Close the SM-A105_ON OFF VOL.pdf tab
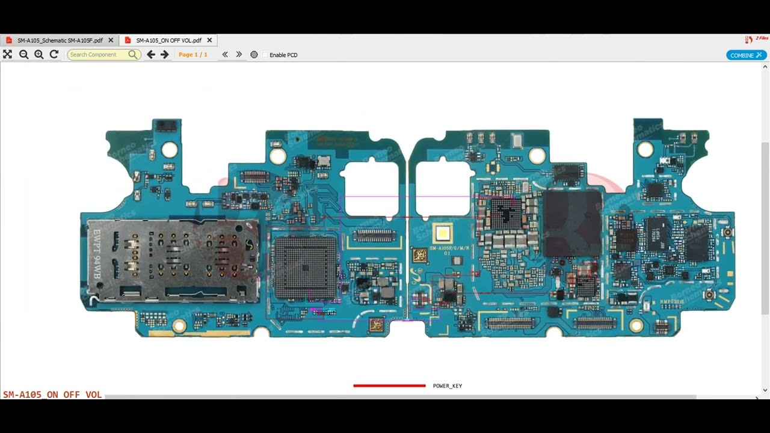 209,40
